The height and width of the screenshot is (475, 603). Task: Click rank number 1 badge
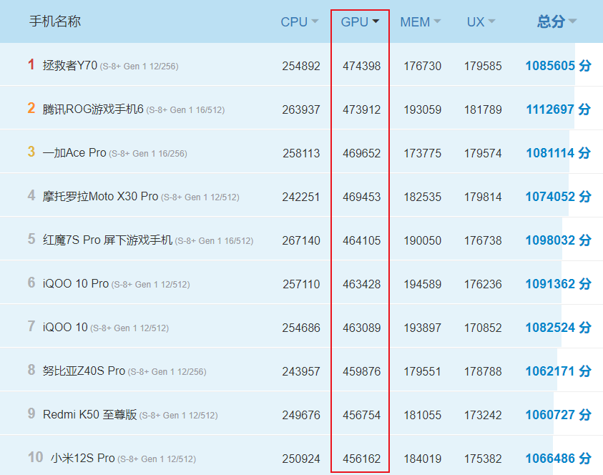click(x=31, y=65)
